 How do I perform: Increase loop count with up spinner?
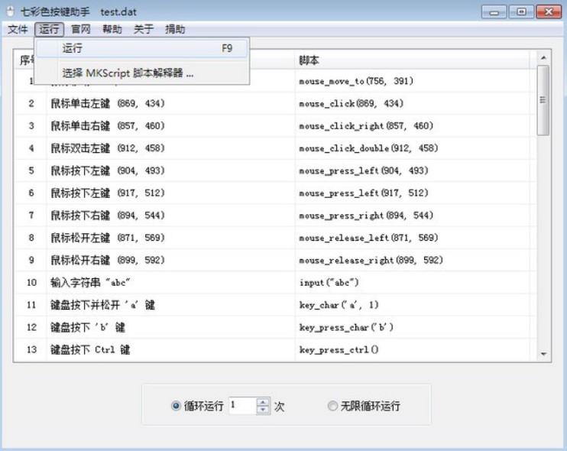click(263, 402)
